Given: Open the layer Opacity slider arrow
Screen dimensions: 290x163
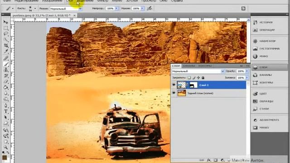Looking at the screenshot, I should point(247,71).
